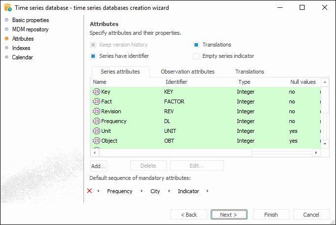336x225 pixels.
Task: Toggle Series have identifier checkbox
Action: point(93,56)
